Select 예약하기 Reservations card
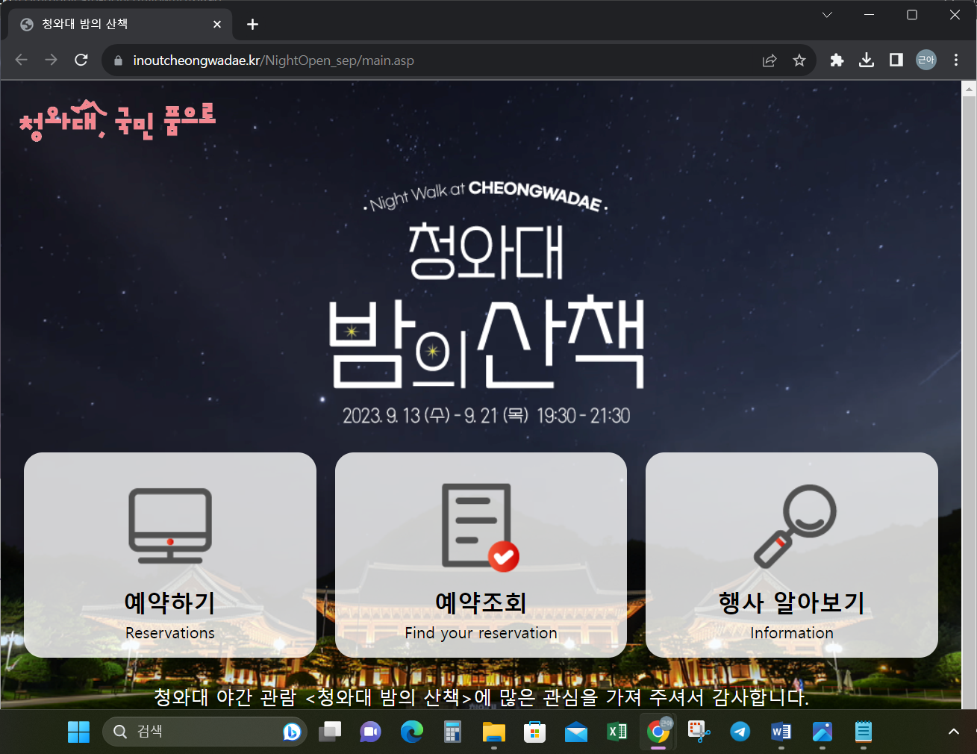Viewport: 977px width, 754px height. (x=169, y=554)
